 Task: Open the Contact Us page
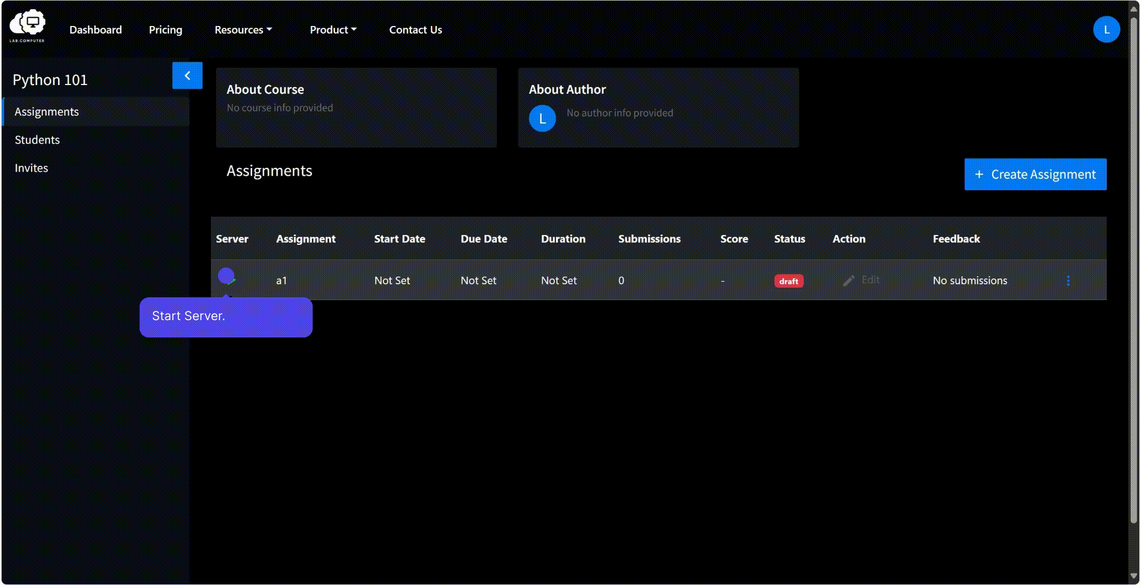415,30
